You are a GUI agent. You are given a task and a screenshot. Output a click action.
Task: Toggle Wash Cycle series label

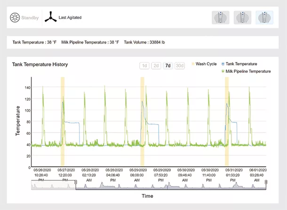206,64
